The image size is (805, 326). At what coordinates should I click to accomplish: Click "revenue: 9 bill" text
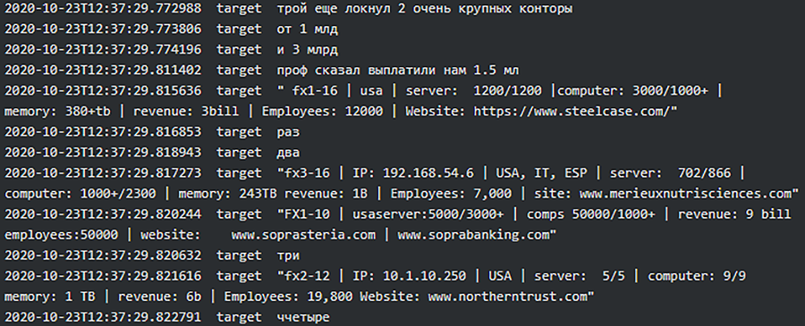(734, 214)
